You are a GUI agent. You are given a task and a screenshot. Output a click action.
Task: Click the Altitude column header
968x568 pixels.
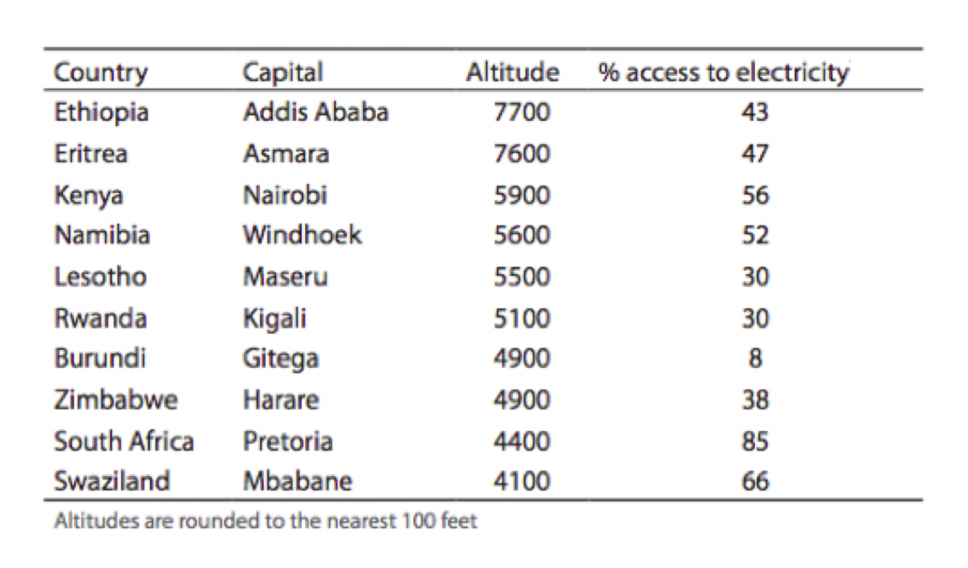point(512,72)
